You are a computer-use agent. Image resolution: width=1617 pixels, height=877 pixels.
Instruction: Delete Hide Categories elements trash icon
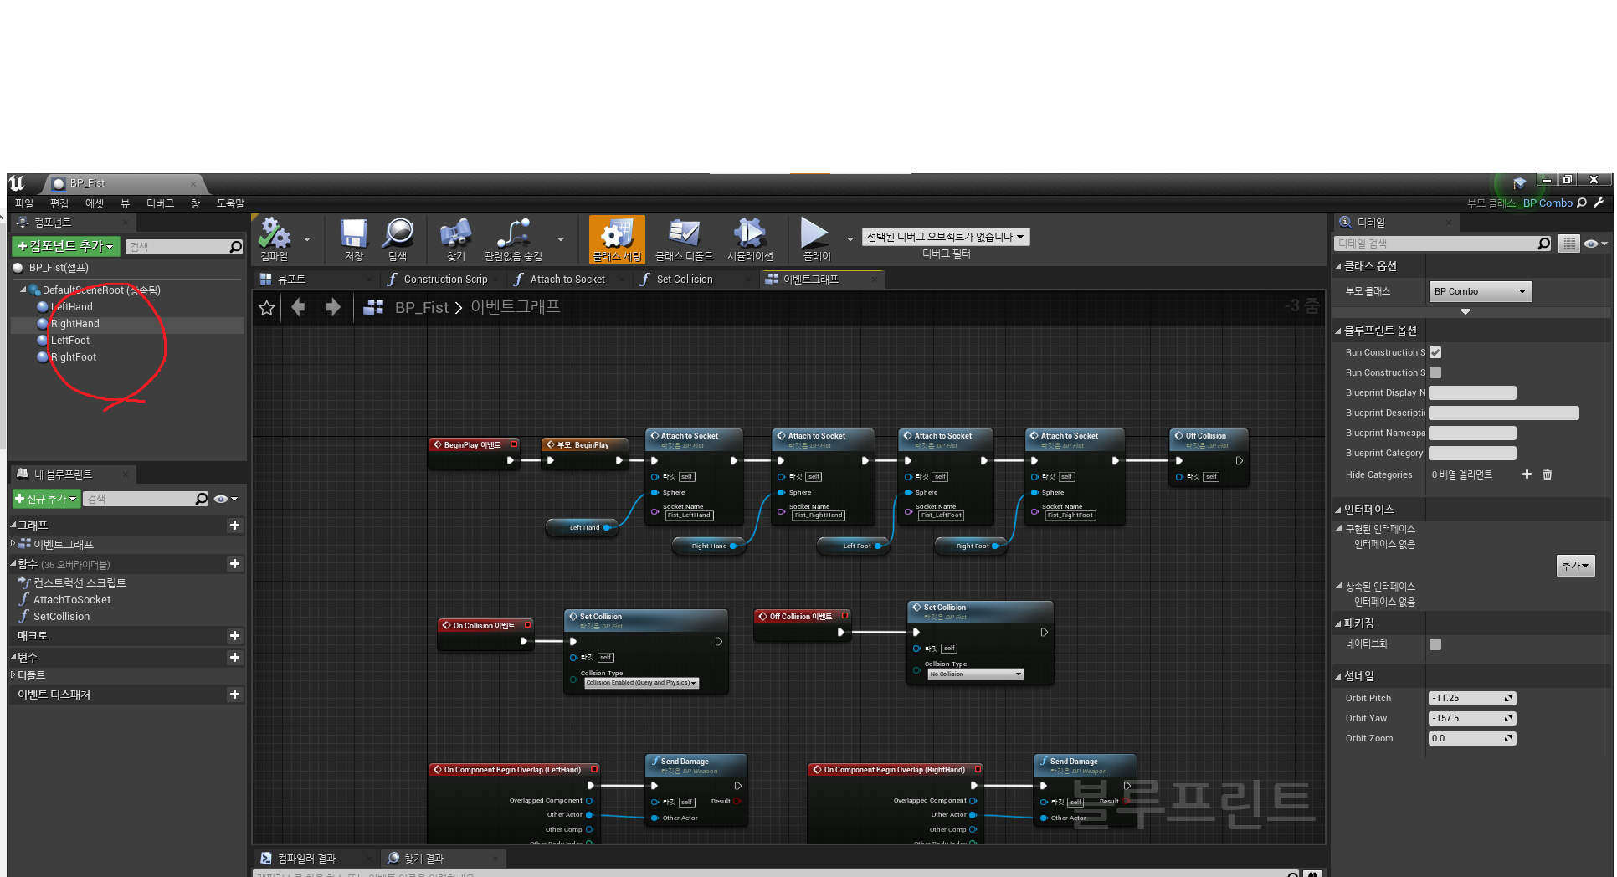1548,474
